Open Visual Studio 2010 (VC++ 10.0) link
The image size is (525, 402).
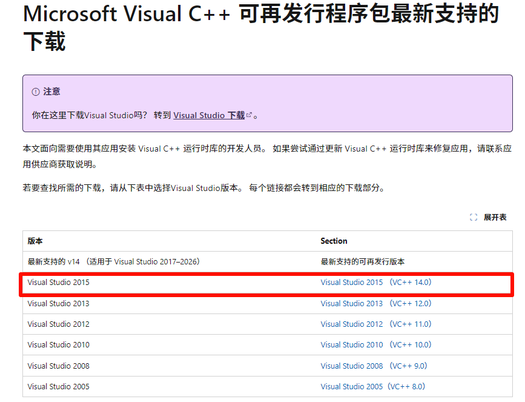pyautogui.click(x=376, y=344)
